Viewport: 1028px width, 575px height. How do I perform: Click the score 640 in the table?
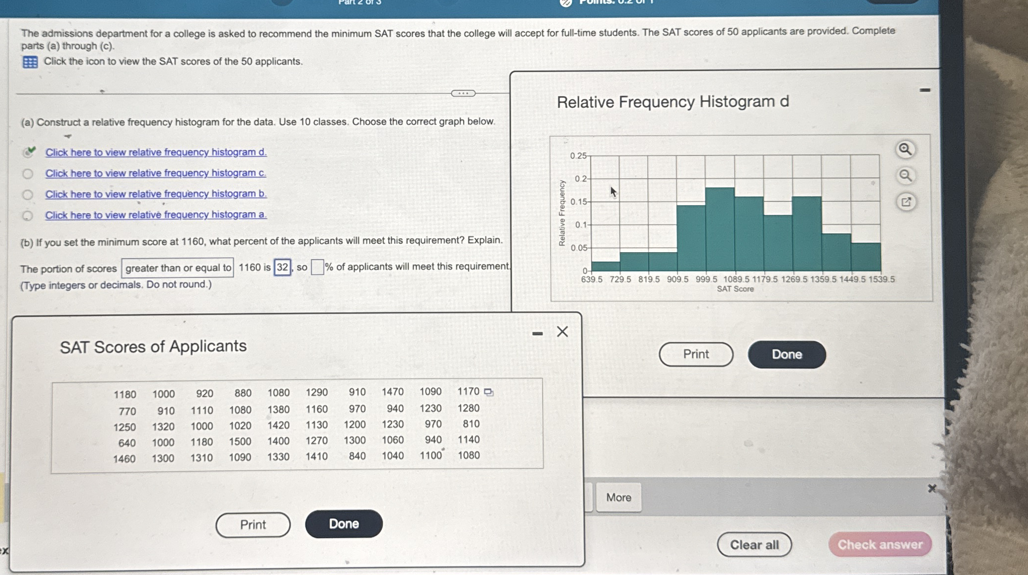tap(127, 443)
